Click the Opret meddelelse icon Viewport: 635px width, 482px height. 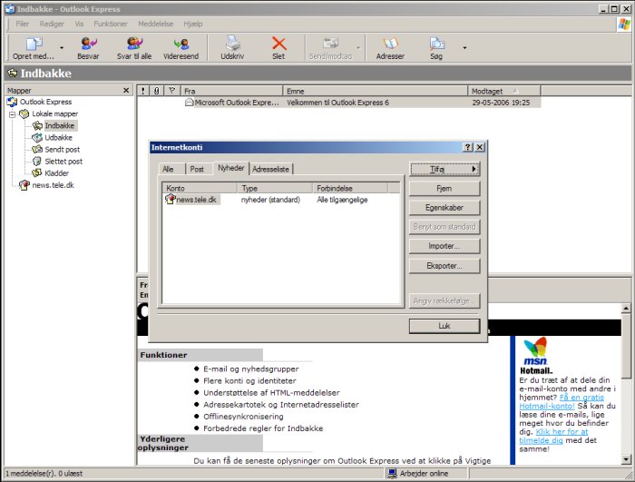point(34,44)
